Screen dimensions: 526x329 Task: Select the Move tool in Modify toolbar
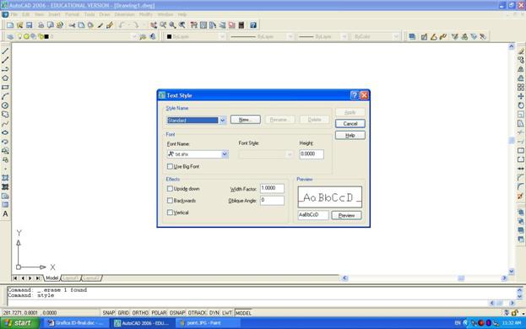521,96
